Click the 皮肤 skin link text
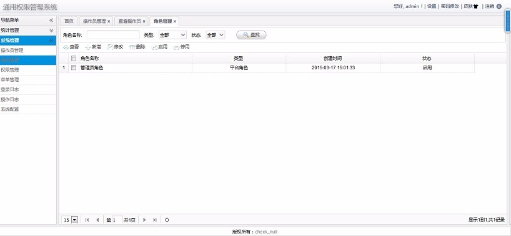Image resolution: width=511 pixels, height=236 pixels. pyautogui.click(x=468, y=6)
